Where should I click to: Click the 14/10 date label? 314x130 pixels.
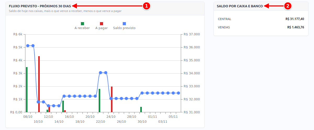59,122
